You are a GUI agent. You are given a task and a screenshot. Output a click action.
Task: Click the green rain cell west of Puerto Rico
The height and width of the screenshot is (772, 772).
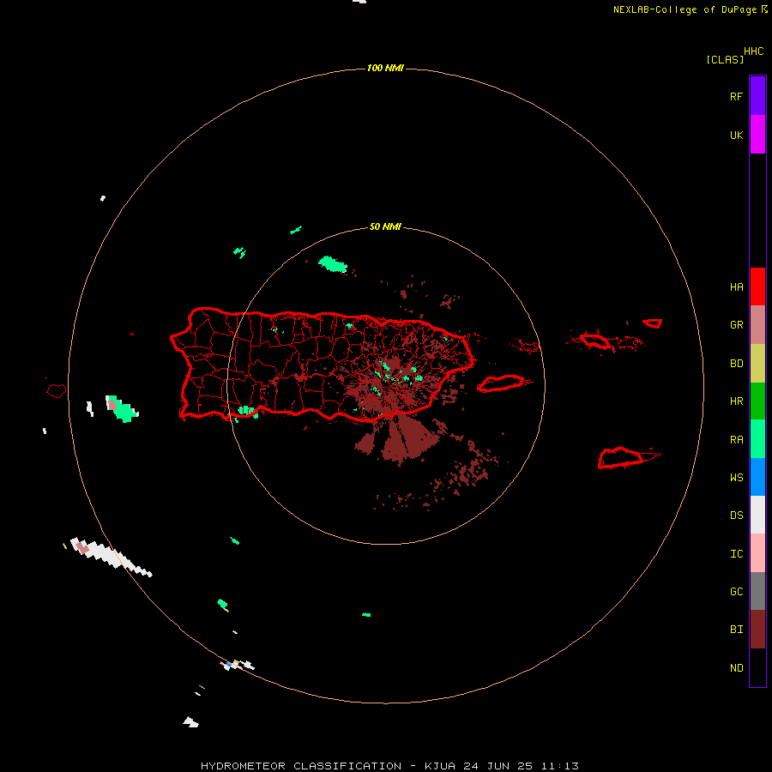(x=122, y=408)
